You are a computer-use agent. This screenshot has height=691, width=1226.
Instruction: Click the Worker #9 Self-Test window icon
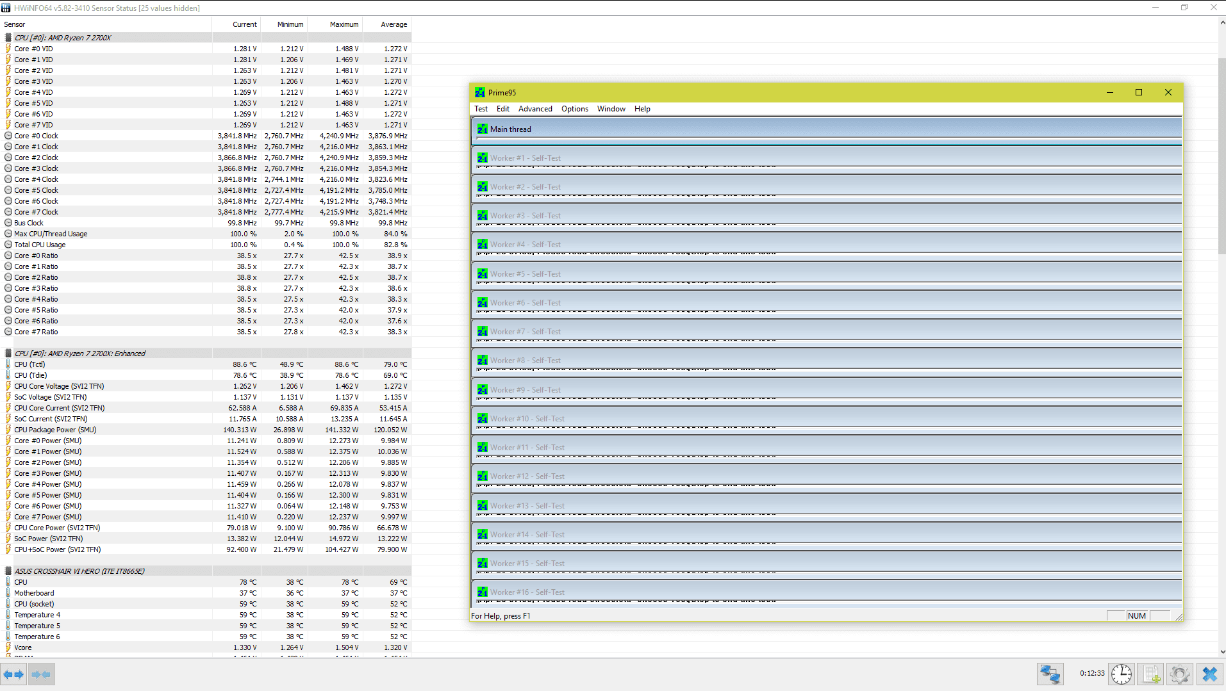coord(483,390)
